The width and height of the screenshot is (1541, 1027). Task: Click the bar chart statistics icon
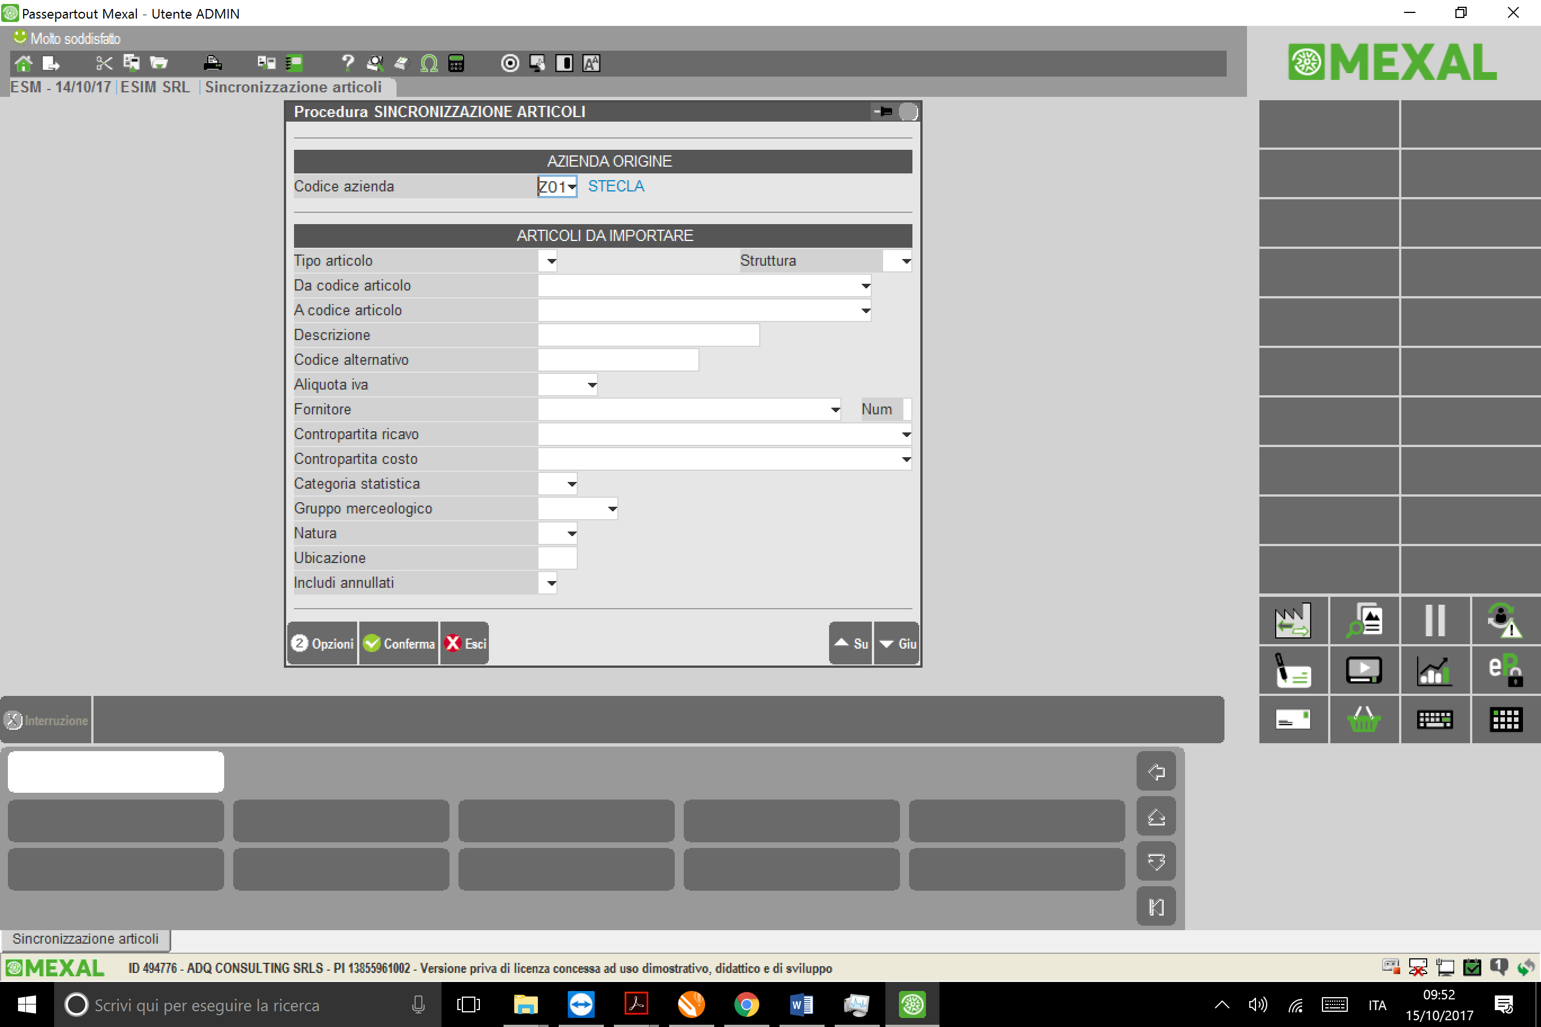tap(1433, 670)
